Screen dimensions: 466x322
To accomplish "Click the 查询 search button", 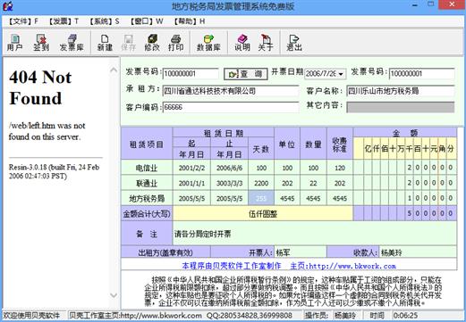I will pos(246,74).
